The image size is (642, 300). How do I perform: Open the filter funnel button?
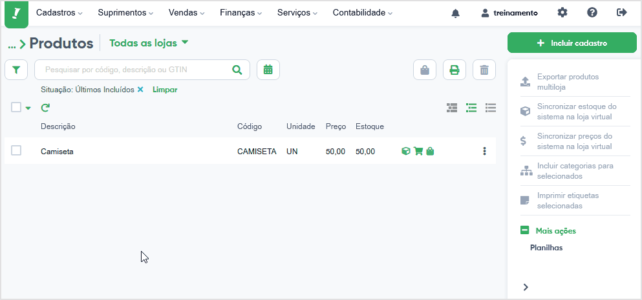[16, 70]
